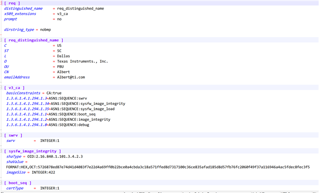Click INTEGER:1 value of certType
319x193 pixels.
pos(50,188)
